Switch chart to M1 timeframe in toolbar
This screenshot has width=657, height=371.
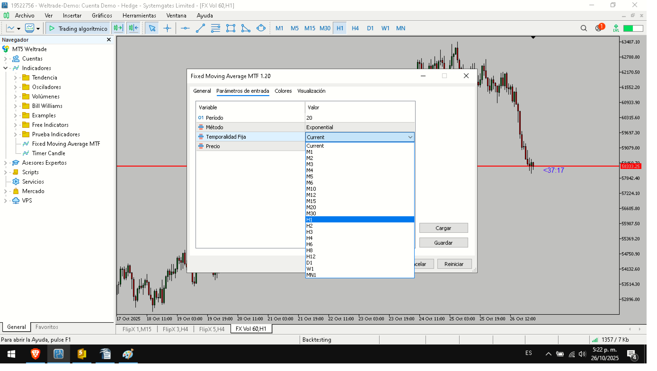[x=279, y=28]
